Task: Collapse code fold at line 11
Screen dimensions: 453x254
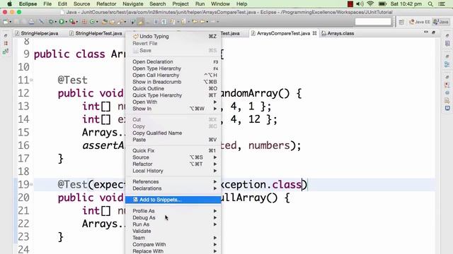Action: (31, 80)
